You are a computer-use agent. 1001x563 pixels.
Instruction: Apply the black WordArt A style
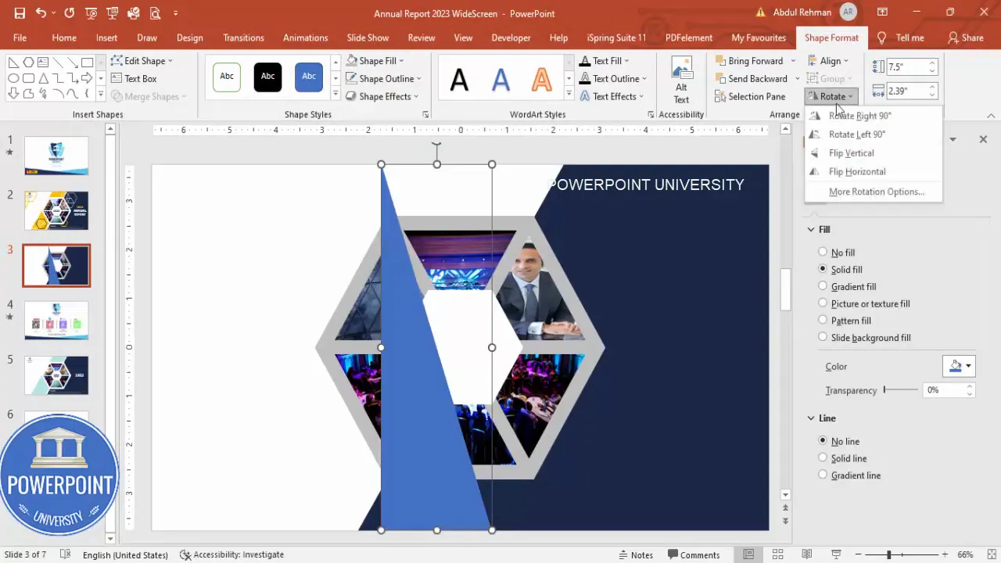coord(459,79)
